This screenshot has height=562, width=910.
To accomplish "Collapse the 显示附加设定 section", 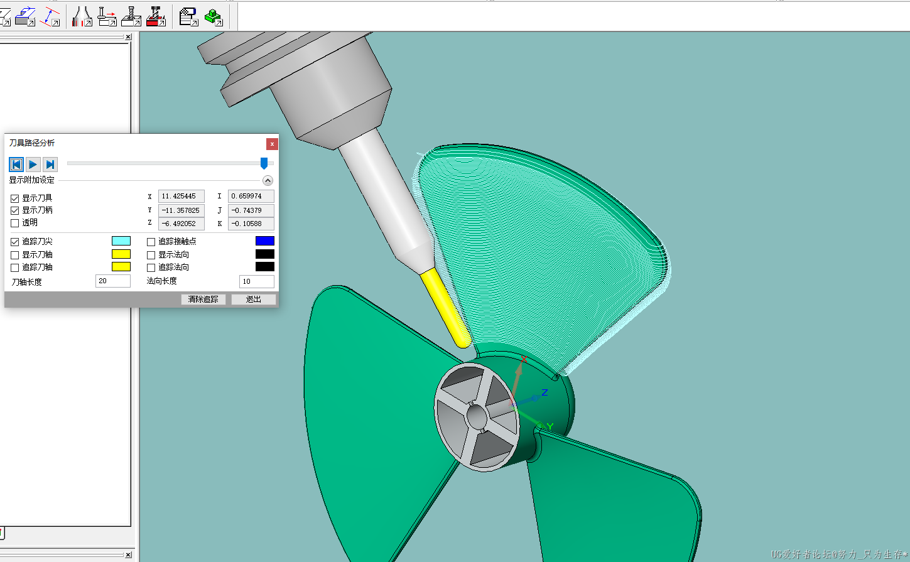I will tap(268, 181).
